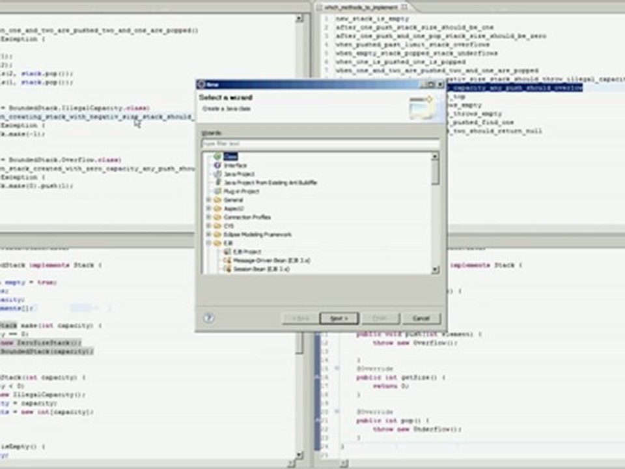Close the which_methods_to_implement editor tab
This screenshot has width=625, height=469.
click(x=404, y=7)
